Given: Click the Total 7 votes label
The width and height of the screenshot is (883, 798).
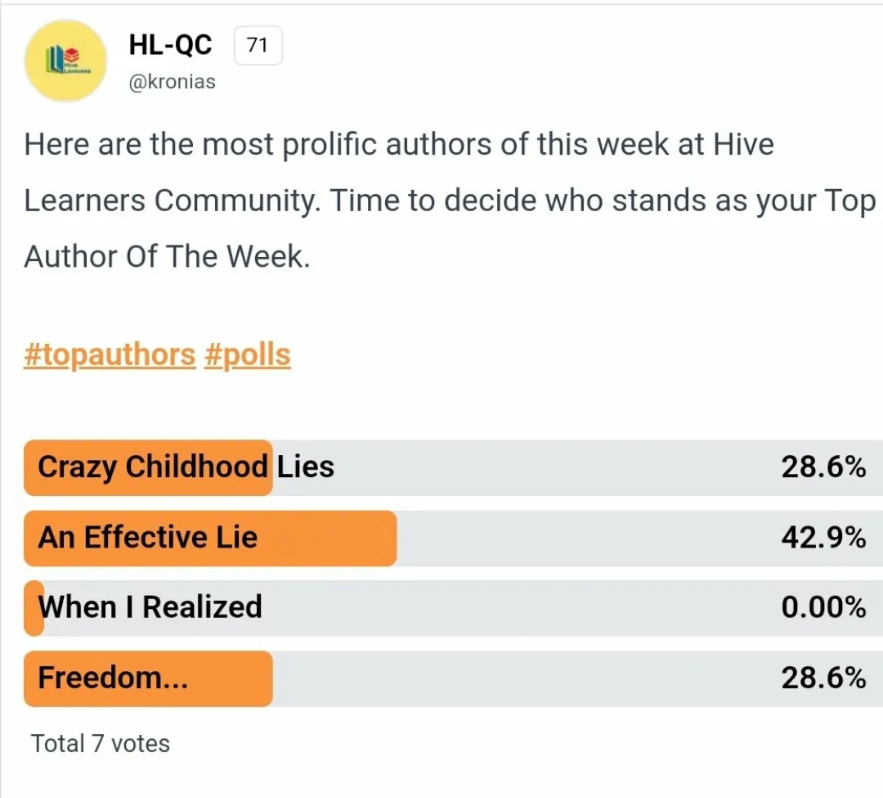Looking at the screenshot, I should click(x=101, y=744).
